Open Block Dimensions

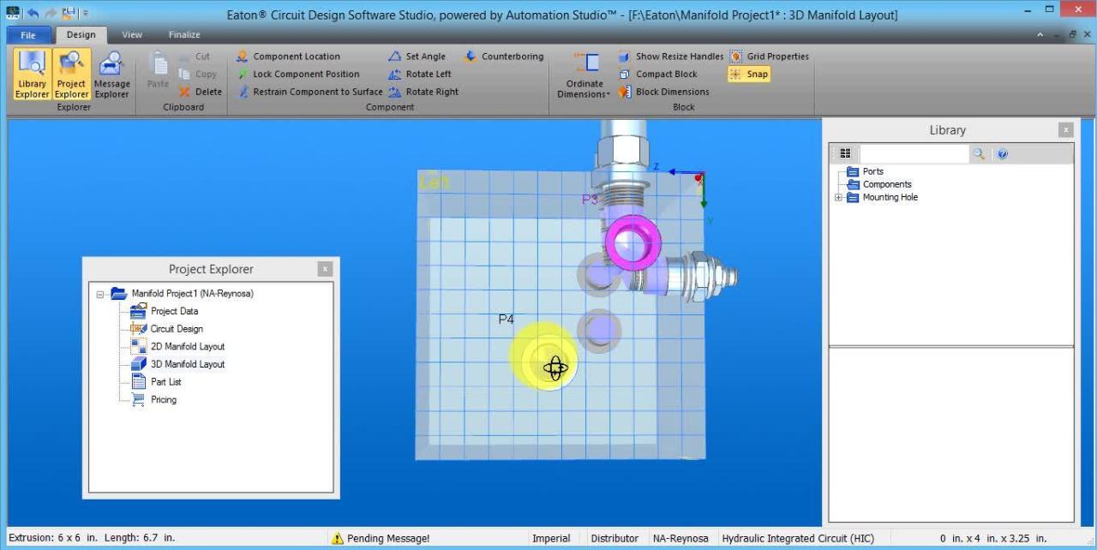point(663,92)
